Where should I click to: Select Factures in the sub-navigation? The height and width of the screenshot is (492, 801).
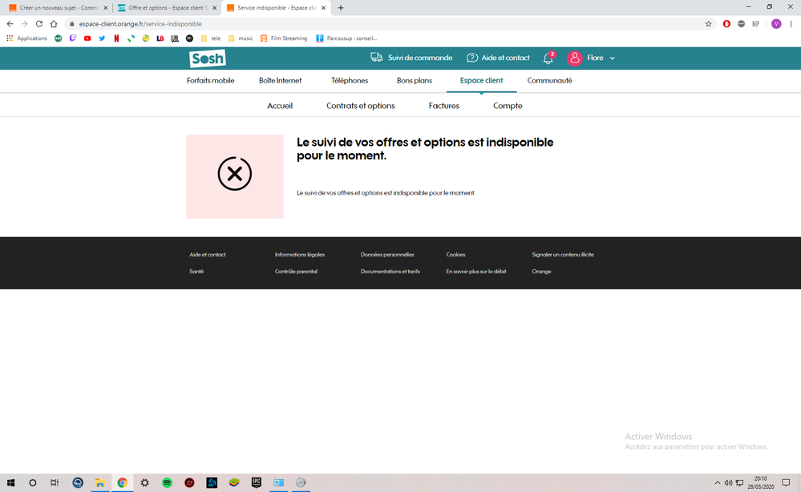(444, 106)
